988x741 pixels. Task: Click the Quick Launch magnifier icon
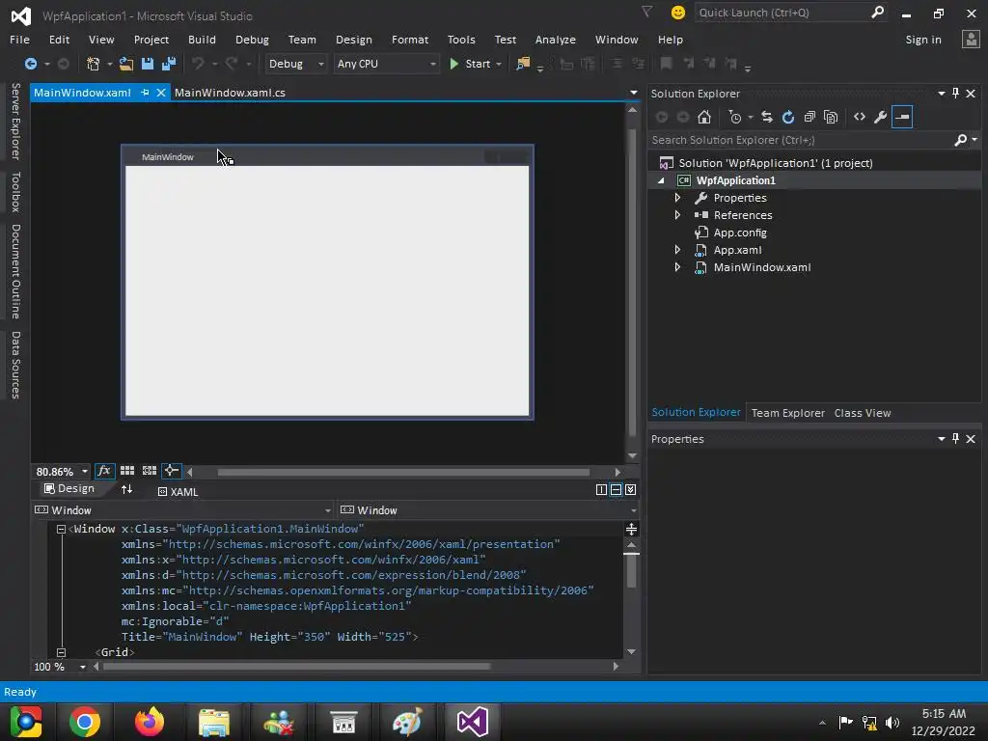877,12
